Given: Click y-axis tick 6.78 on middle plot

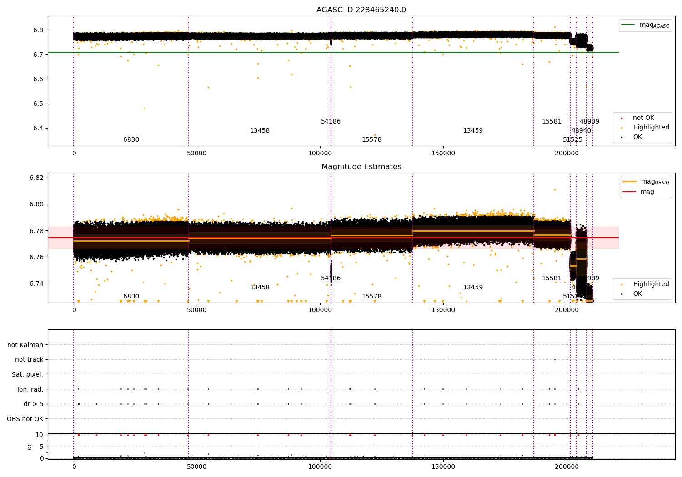Looking at the screenshot, I should [x=36, y=231].
